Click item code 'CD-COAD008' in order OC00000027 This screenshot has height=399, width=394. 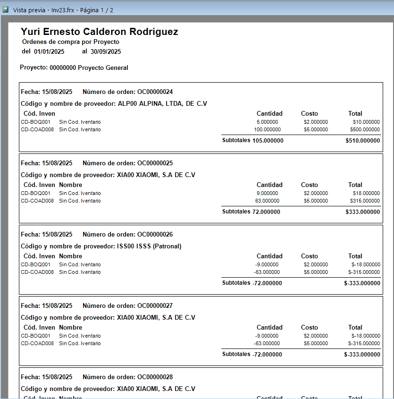[37, 343]
